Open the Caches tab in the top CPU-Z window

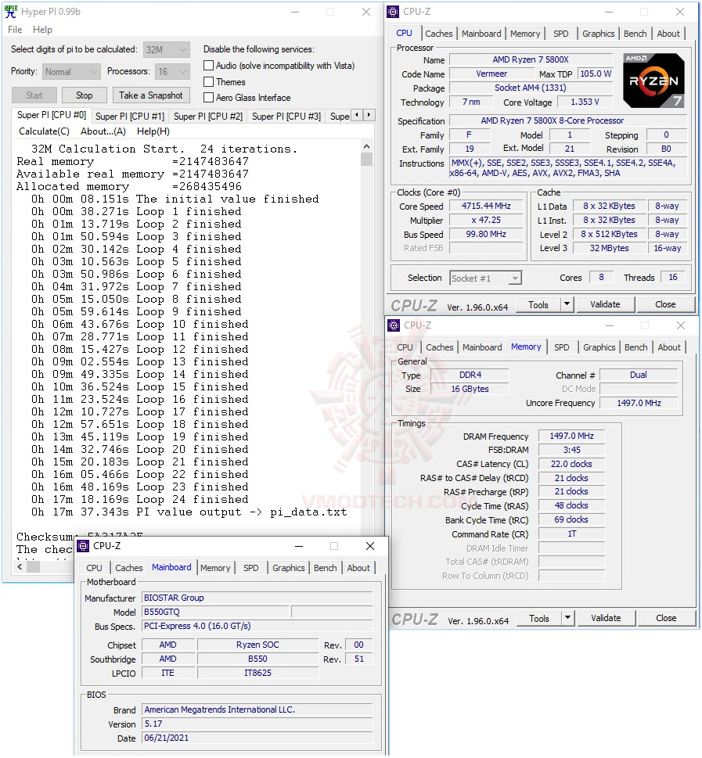click(x=439, y=34)
